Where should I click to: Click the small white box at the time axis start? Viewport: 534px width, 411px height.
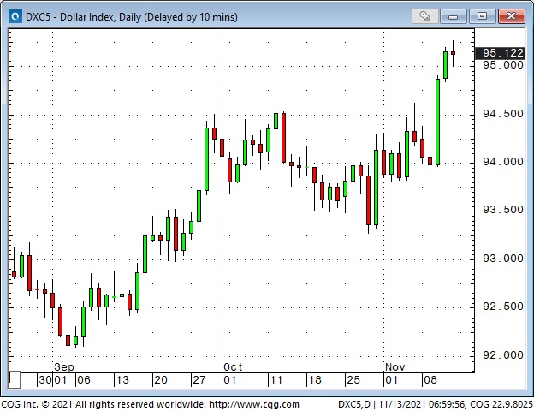[x=15, y=379]
